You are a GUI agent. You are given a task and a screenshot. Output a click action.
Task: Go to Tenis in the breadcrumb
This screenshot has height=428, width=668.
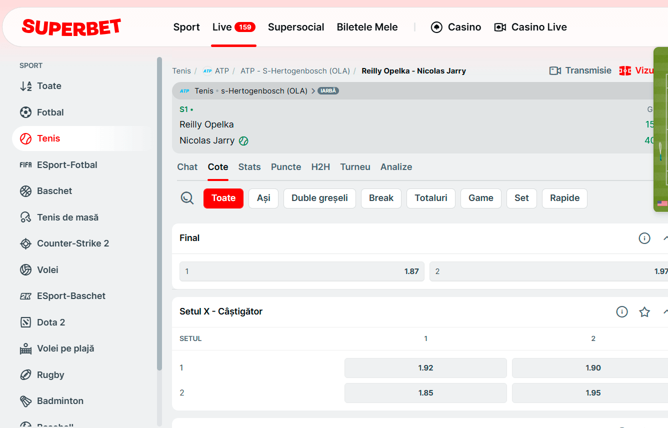tap(181, 71)
